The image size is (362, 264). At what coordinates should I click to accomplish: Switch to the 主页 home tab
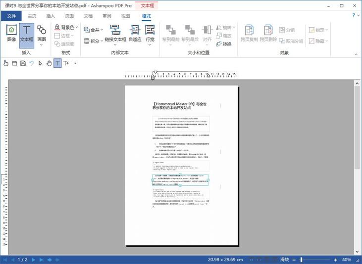point(32,16)
